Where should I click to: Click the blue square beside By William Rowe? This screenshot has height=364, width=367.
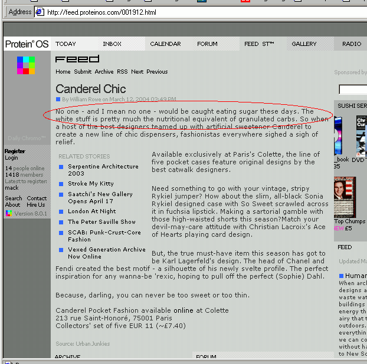click(58, 100)
